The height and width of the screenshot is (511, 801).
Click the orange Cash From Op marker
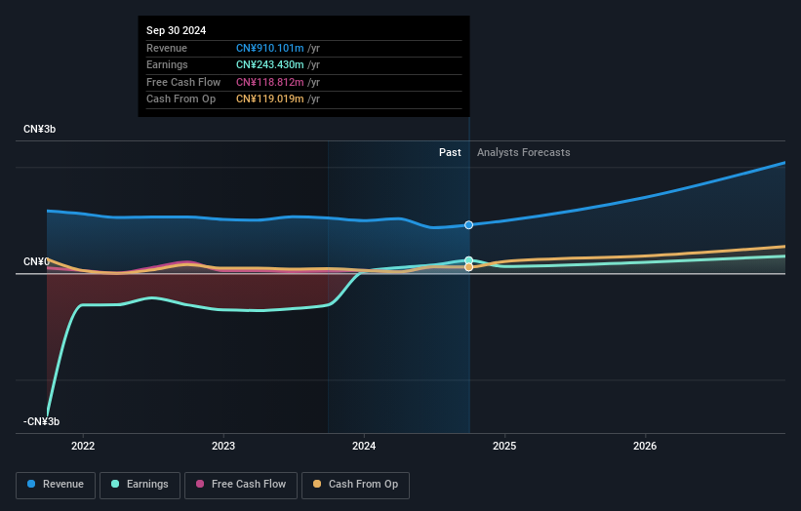click(x=469, y=267)
